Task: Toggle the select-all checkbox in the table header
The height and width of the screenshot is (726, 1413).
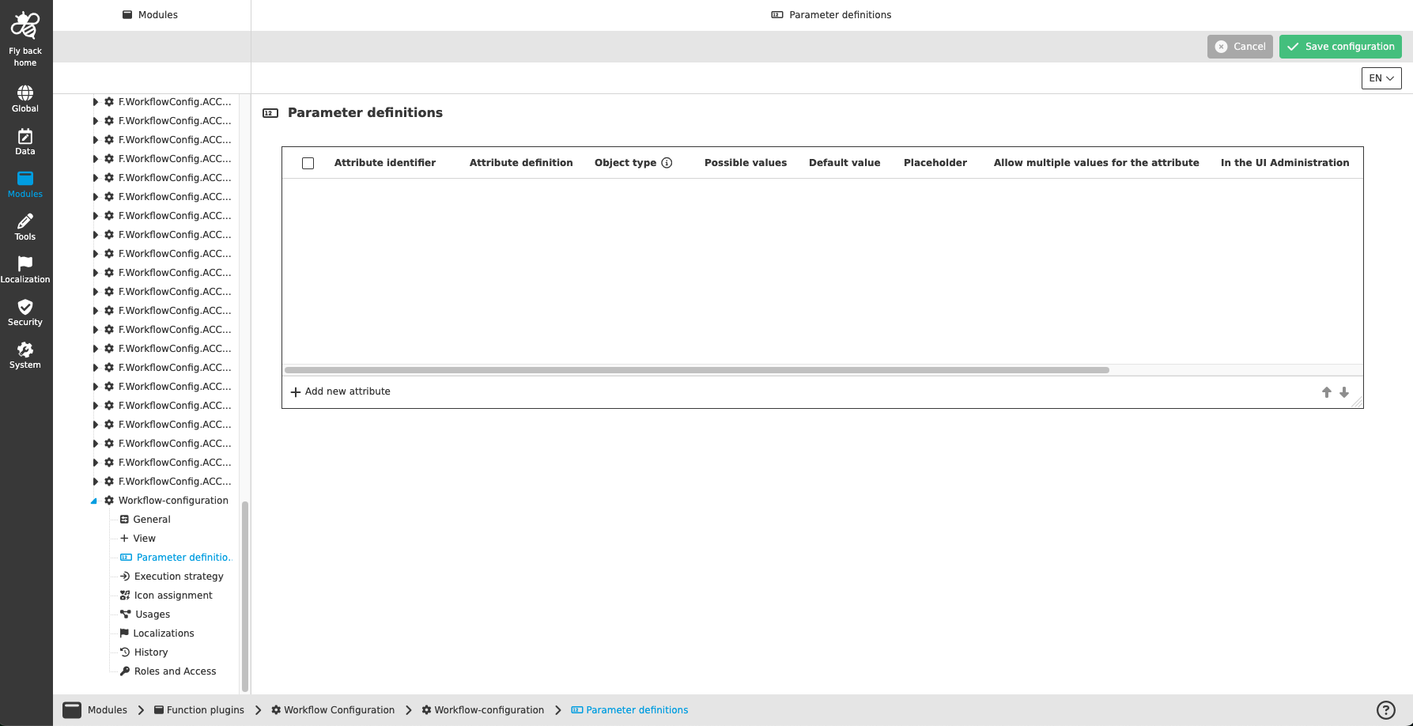Action: 308,162
